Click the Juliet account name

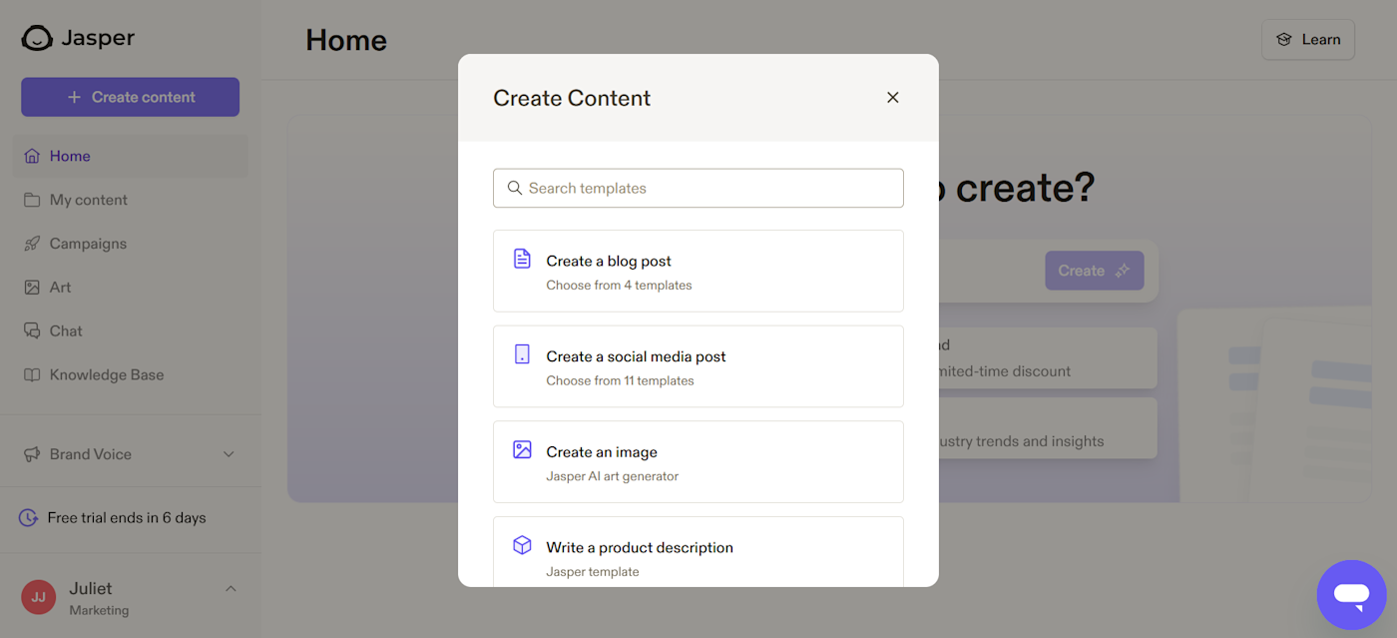pos(91,588)
